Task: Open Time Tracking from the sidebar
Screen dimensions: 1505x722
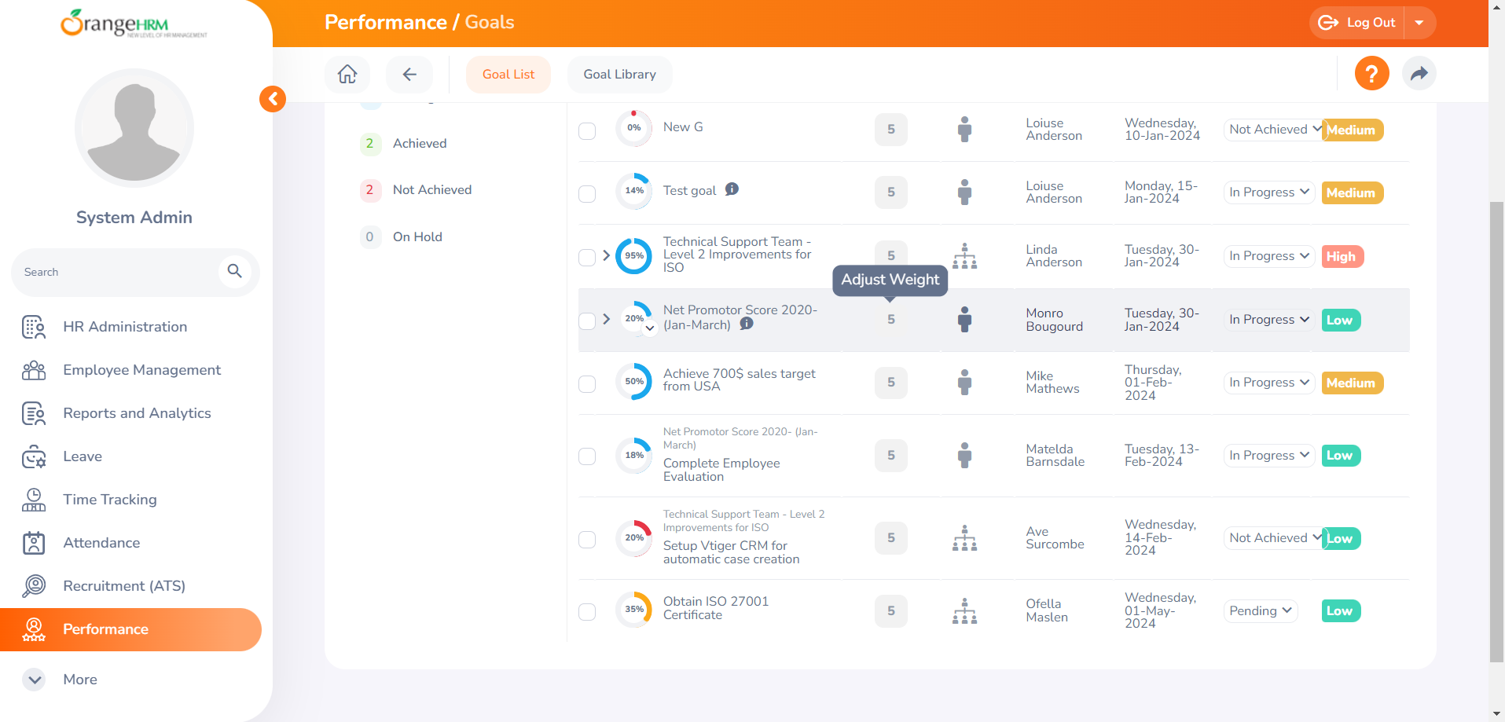Action: point(109,500)
